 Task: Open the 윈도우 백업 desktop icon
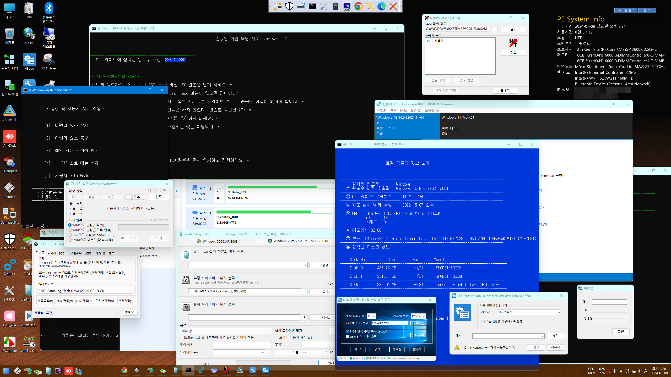(10, 62)
